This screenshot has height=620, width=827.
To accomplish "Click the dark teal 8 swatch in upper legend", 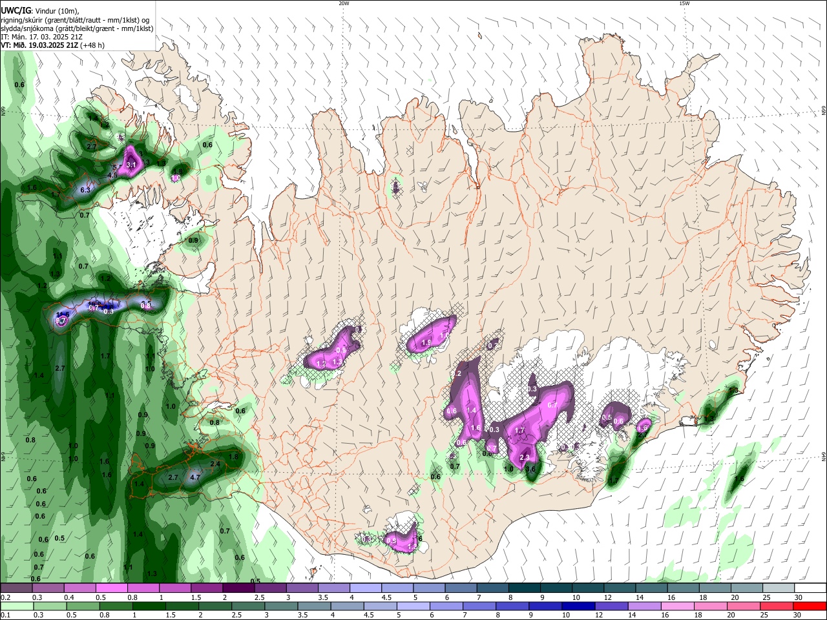I will pos(524,588).
